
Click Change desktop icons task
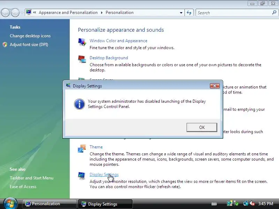(x=30, y=36)
